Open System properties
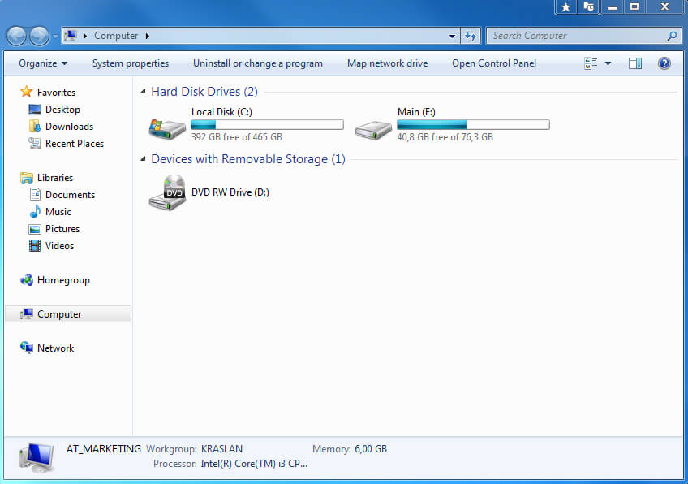688x484 pixels. tap(131, 63)
